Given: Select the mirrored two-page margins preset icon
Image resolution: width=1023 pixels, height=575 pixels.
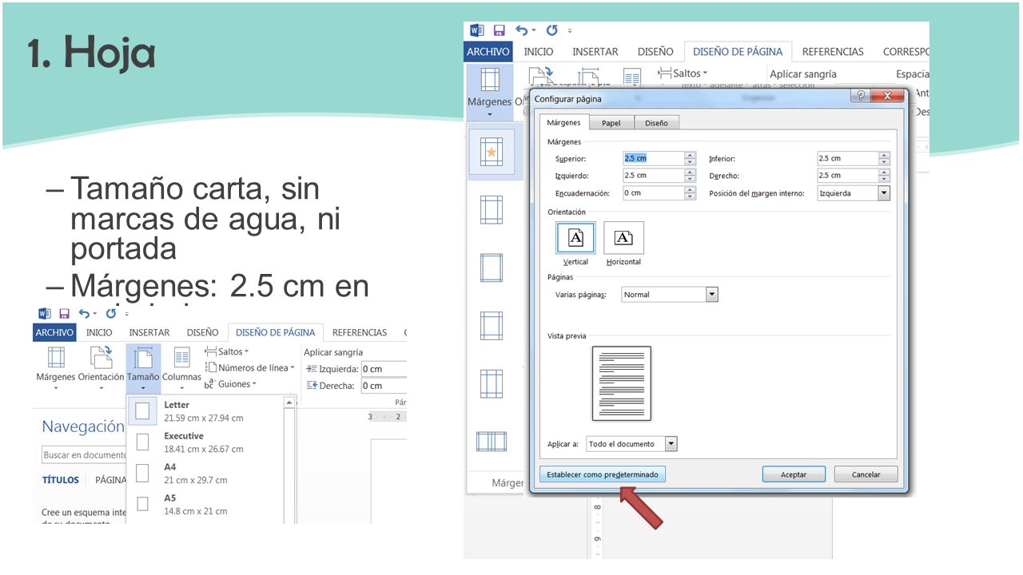Looking at the screenshot, I should [x=492, y=442].
